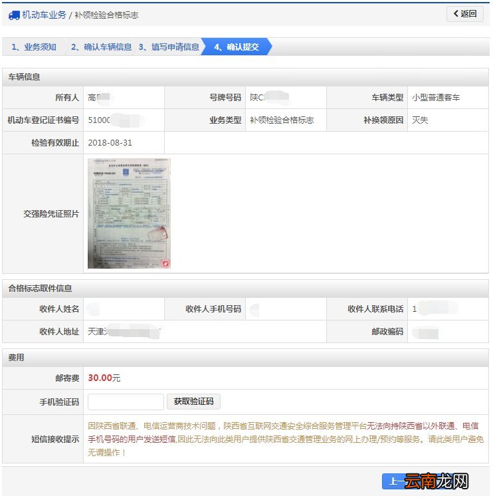Go to step 3、填写申请信息
The image size is (493, 500).
(x=169, y=47)
